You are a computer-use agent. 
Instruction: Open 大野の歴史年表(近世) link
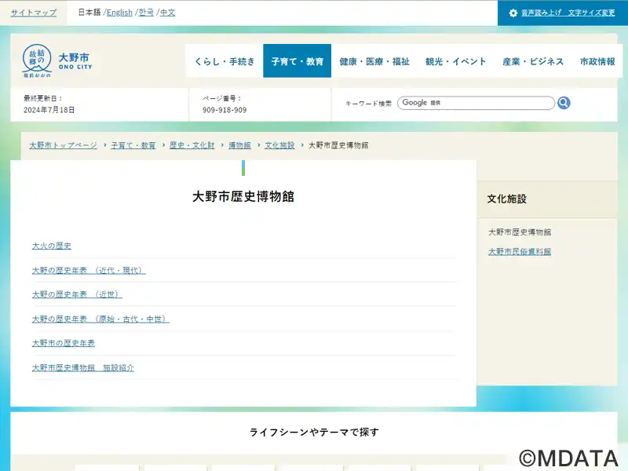point(77,294)
